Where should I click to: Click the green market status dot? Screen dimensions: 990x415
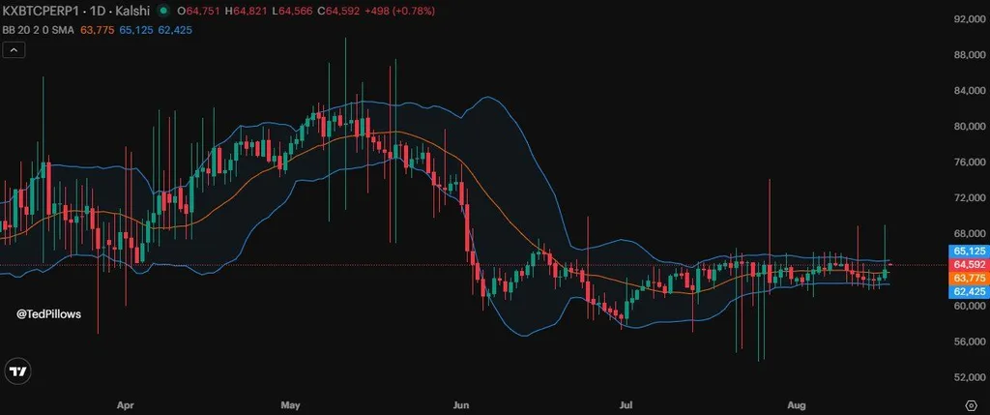point(163,11)
